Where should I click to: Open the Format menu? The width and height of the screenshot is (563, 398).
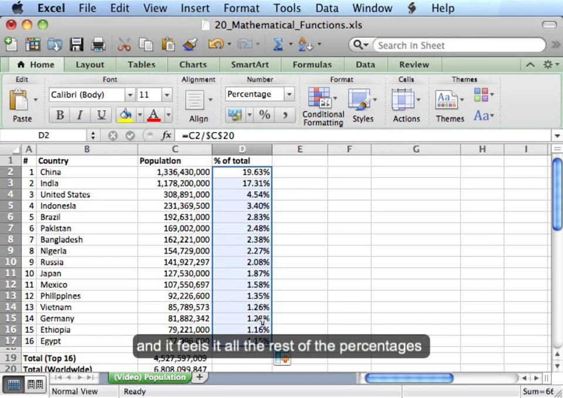241,8
